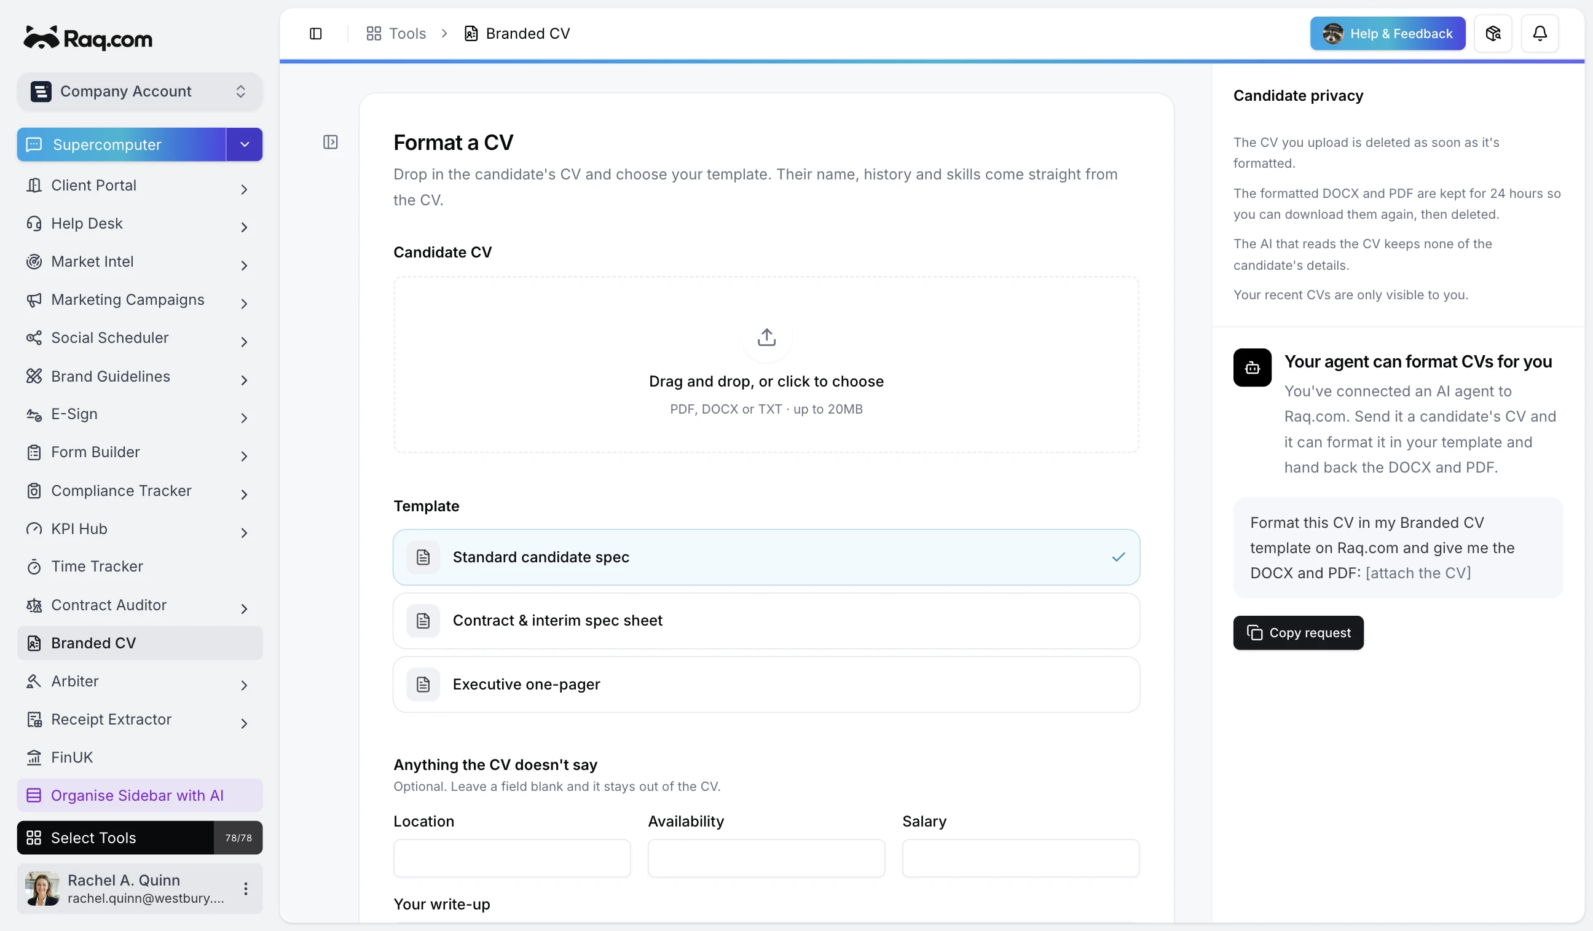Screen dimensions: 1593x931
Task: Open the Raq.com logo home link
Action: tap(88, 39)
